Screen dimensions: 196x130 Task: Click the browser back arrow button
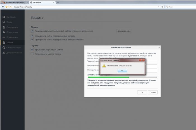[x=3, y=6]
